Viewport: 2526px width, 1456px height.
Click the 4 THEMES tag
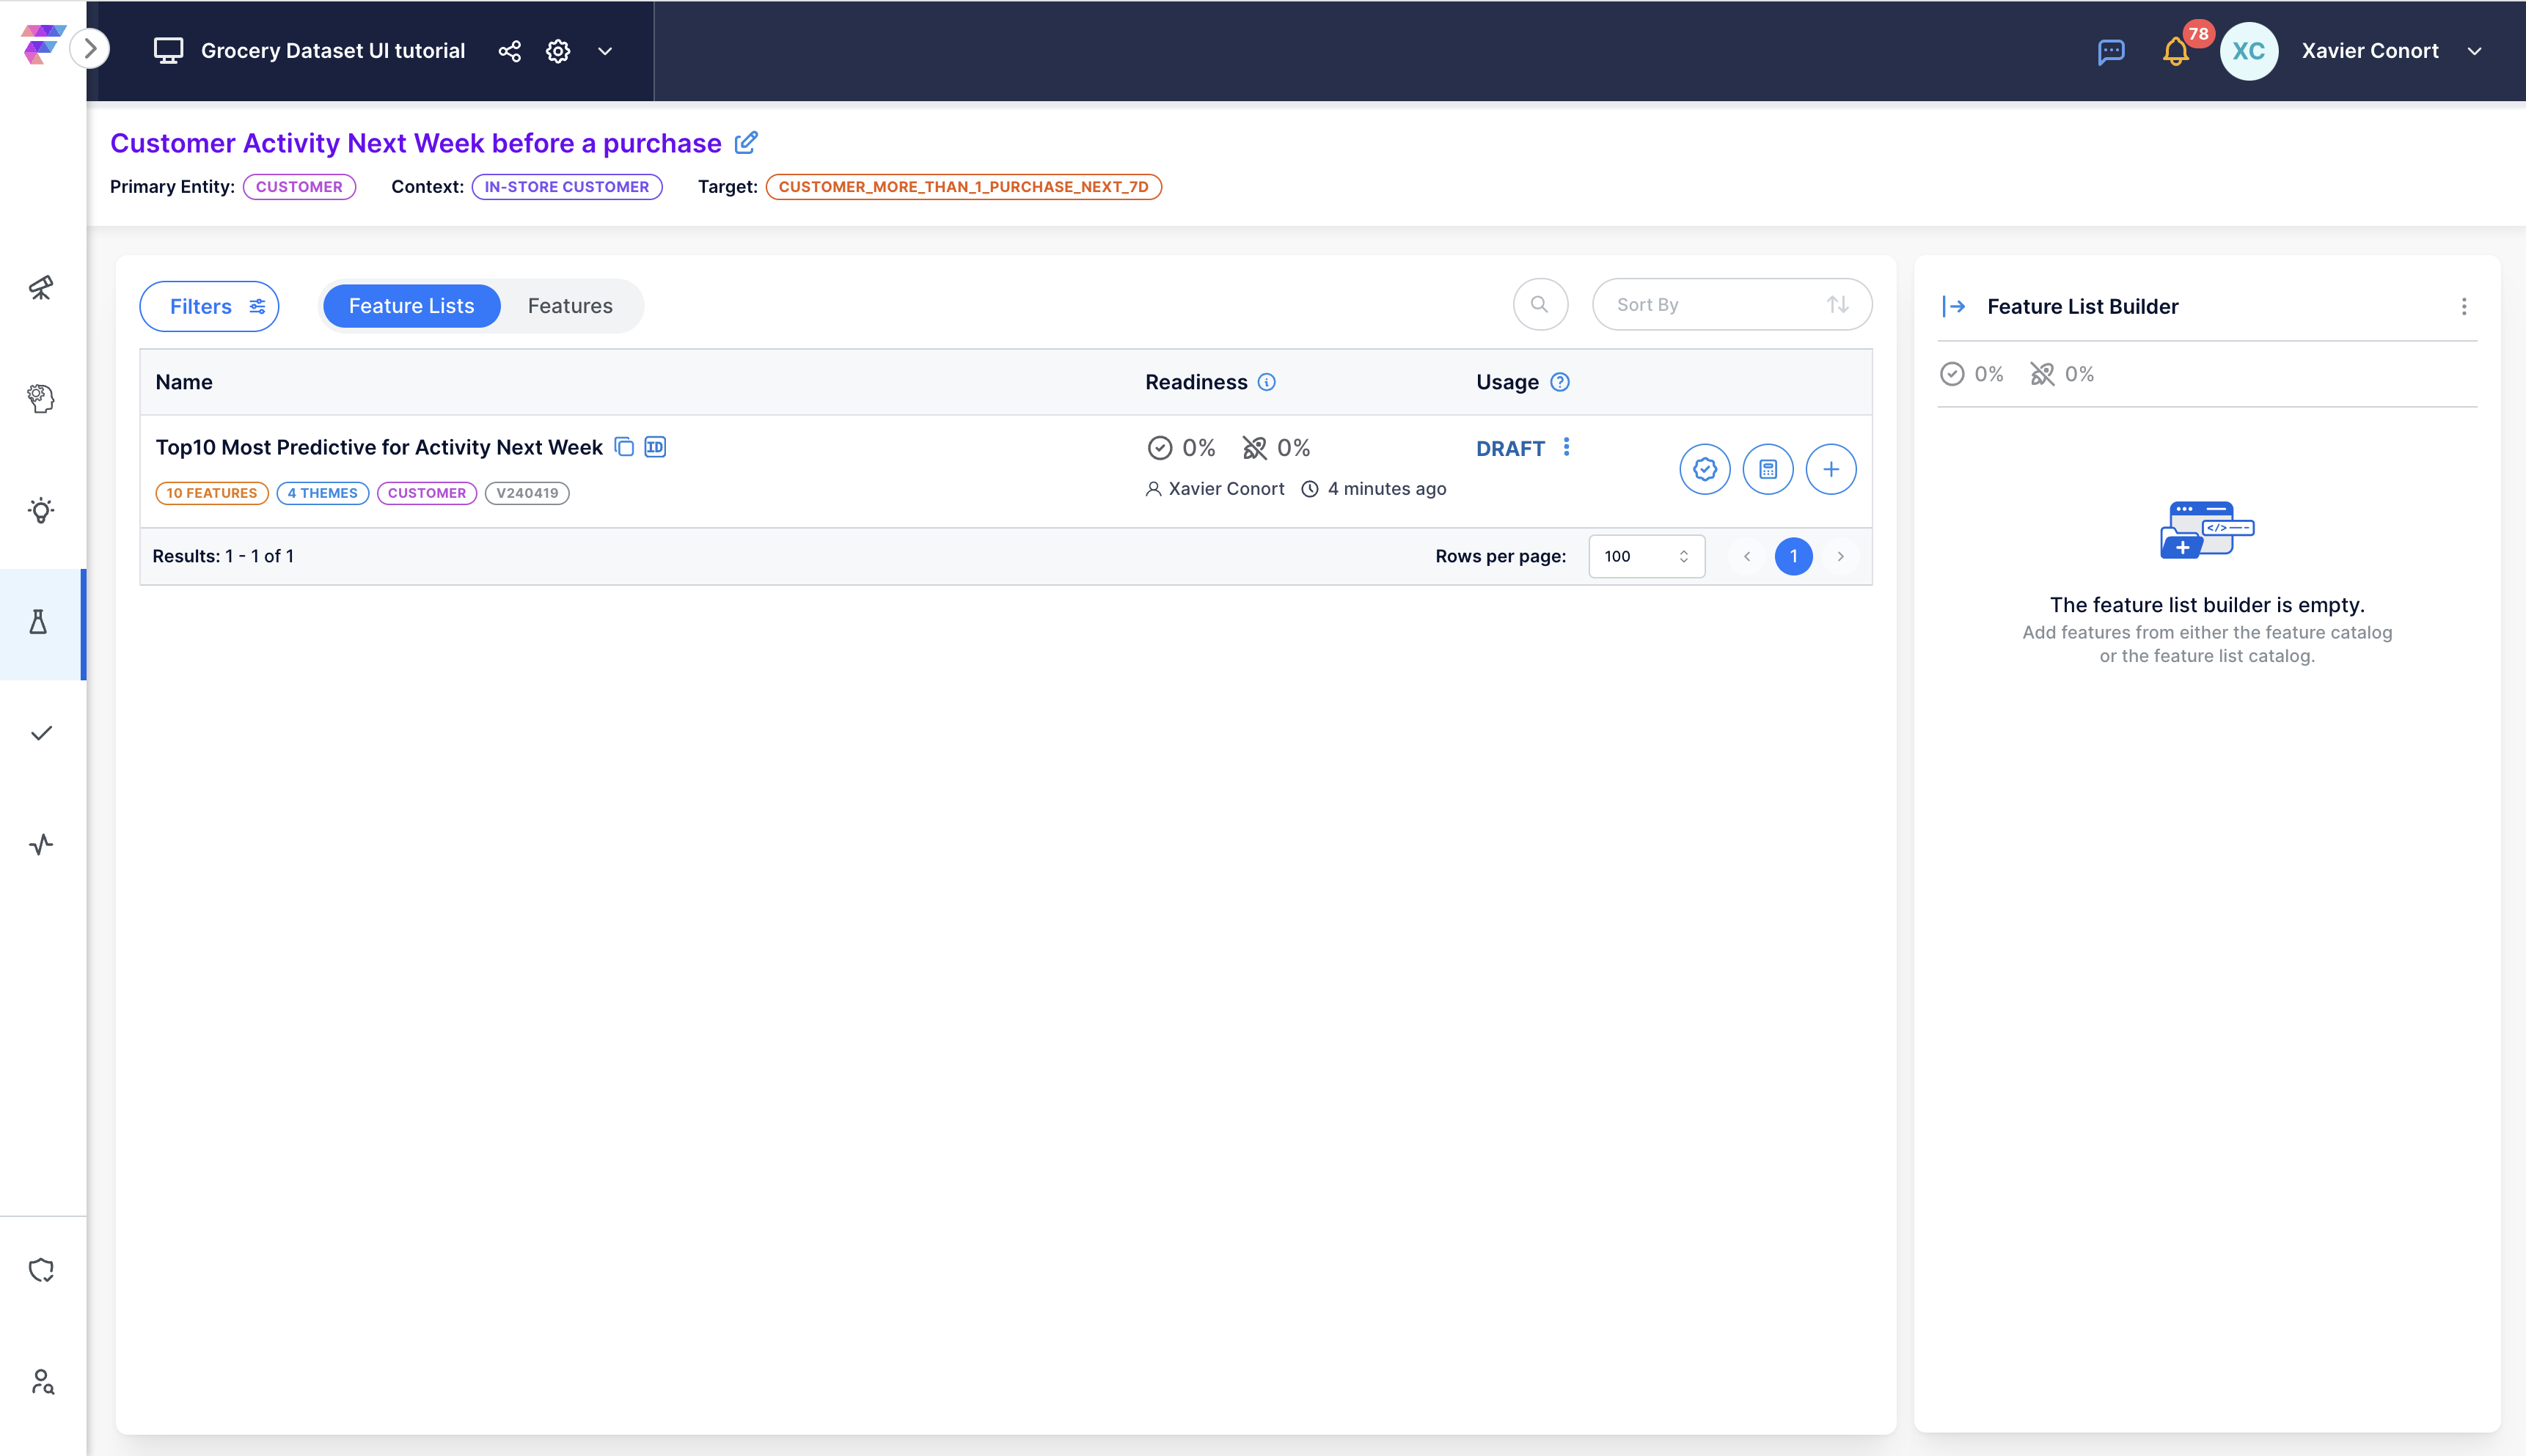click(322, 493)
